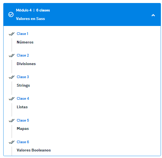Select the Divisiones lesson title

click(26, 64)
